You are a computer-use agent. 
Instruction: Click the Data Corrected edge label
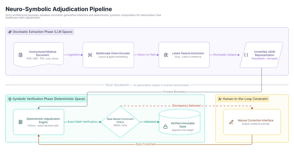(x=145, y=144)
